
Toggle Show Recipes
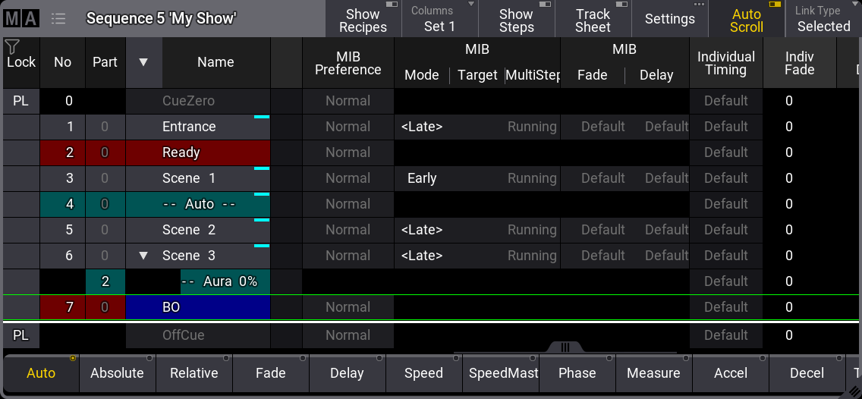coord(363,20)
